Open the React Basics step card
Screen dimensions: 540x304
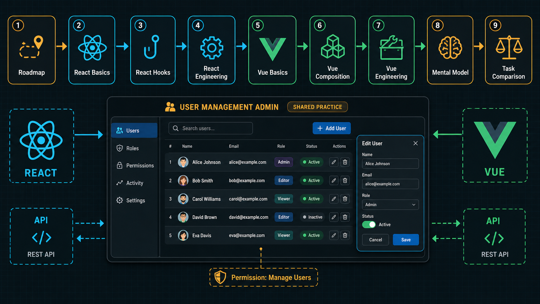point(92,50)
